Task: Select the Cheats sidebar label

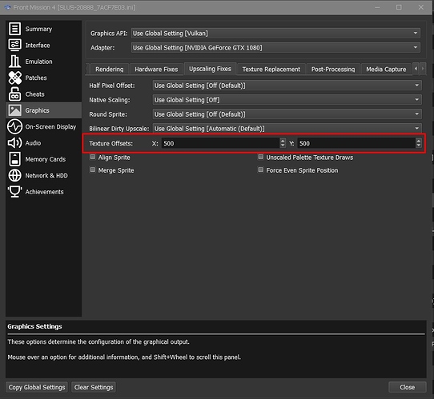Action: tap(35, 94)
